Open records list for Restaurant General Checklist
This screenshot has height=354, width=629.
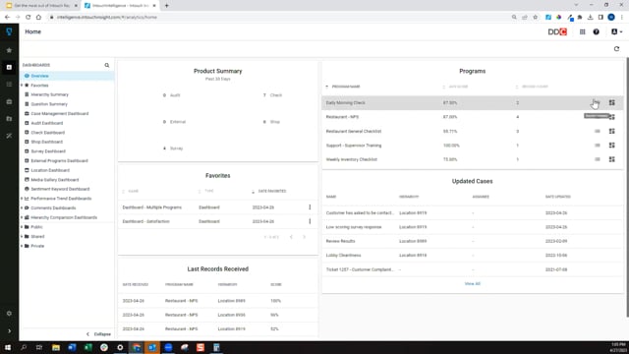click(598, 131)
